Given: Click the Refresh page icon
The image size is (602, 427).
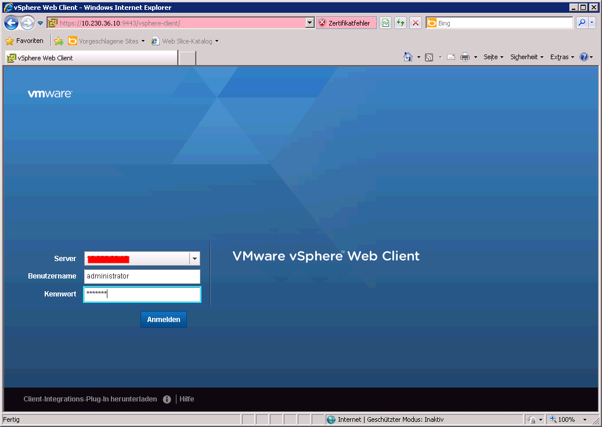Looking at the screenshot, I should 401,23.
